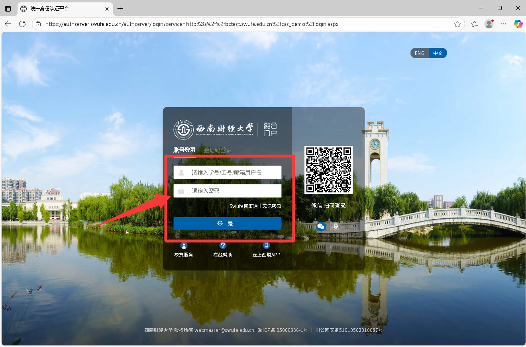Click the 云上西财APP label
This screenshot has width=526, height=347.
point(266,255)
